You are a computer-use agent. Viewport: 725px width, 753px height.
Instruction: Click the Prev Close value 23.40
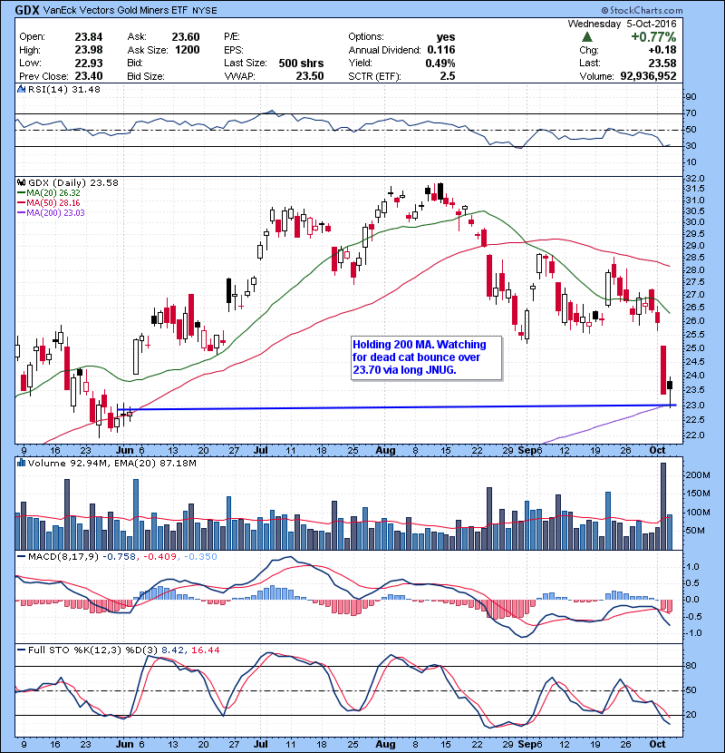89,76
